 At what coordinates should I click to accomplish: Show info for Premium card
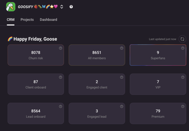click(x=183, y=106)
